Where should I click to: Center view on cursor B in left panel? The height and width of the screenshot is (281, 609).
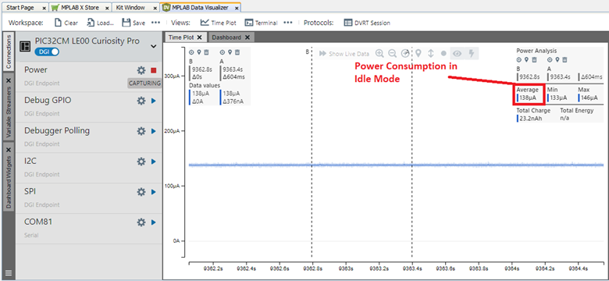[x=191, y=52]
